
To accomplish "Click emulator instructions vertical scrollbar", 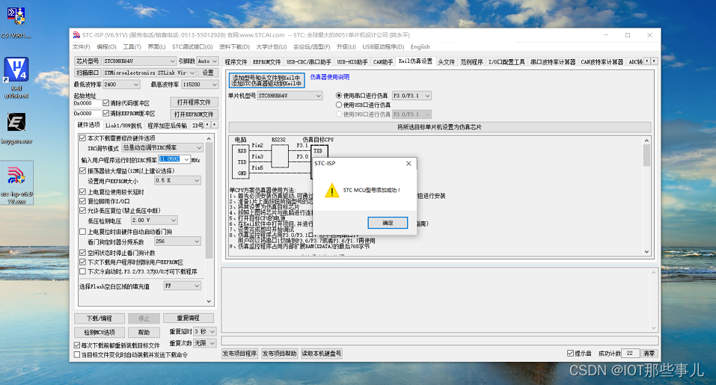I will click(646, 196).
